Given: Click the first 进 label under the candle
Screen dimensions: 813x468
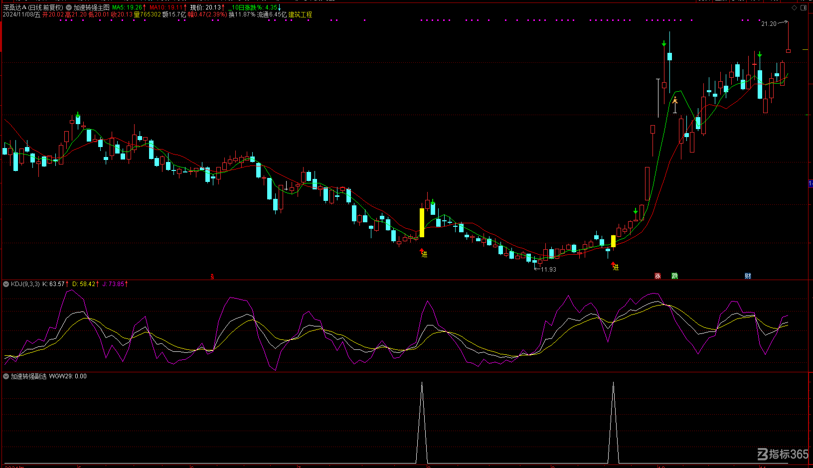Looking at the screenshot, I should [x=424, y=254].
